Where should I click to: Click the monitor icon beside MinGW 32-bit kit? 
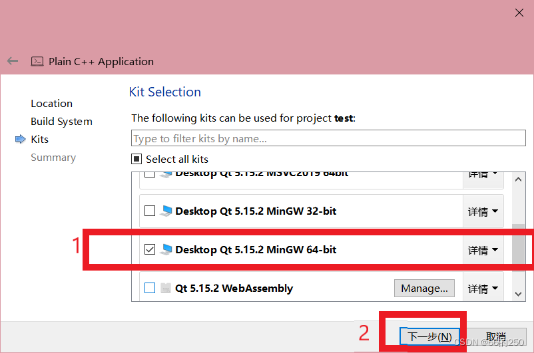[166, 211]
